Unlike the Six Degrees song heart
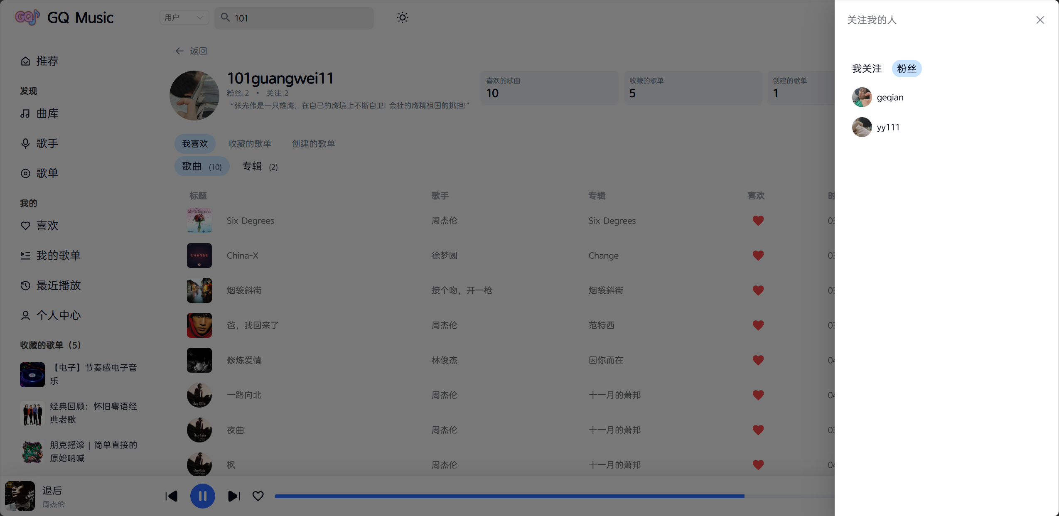Image resolution: width=1059 pixels, height=516 pixels. 758,221
